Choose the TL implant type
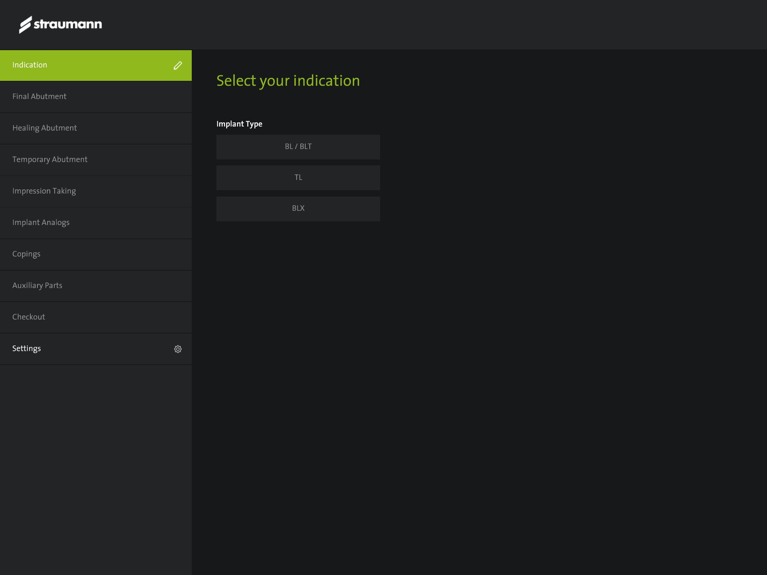This screenshot has height=575, width=767. click(298, 177)
